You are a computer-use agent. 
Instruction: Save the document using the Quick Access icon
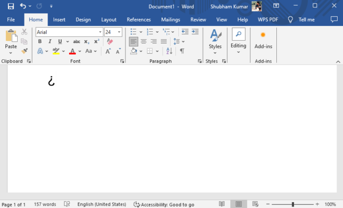[x=11, y=6]
